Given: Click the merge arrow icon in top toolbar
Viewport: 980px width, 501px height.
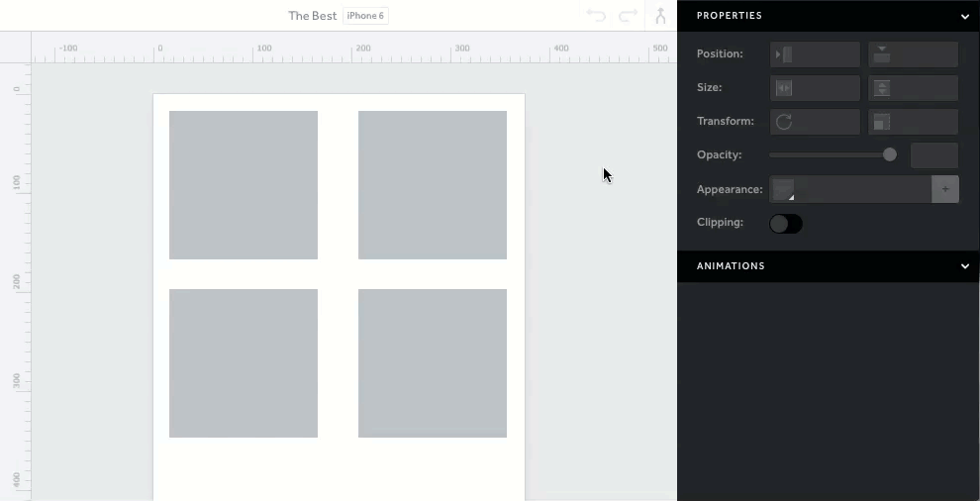Looking at the screenshot, I should 660,16.
